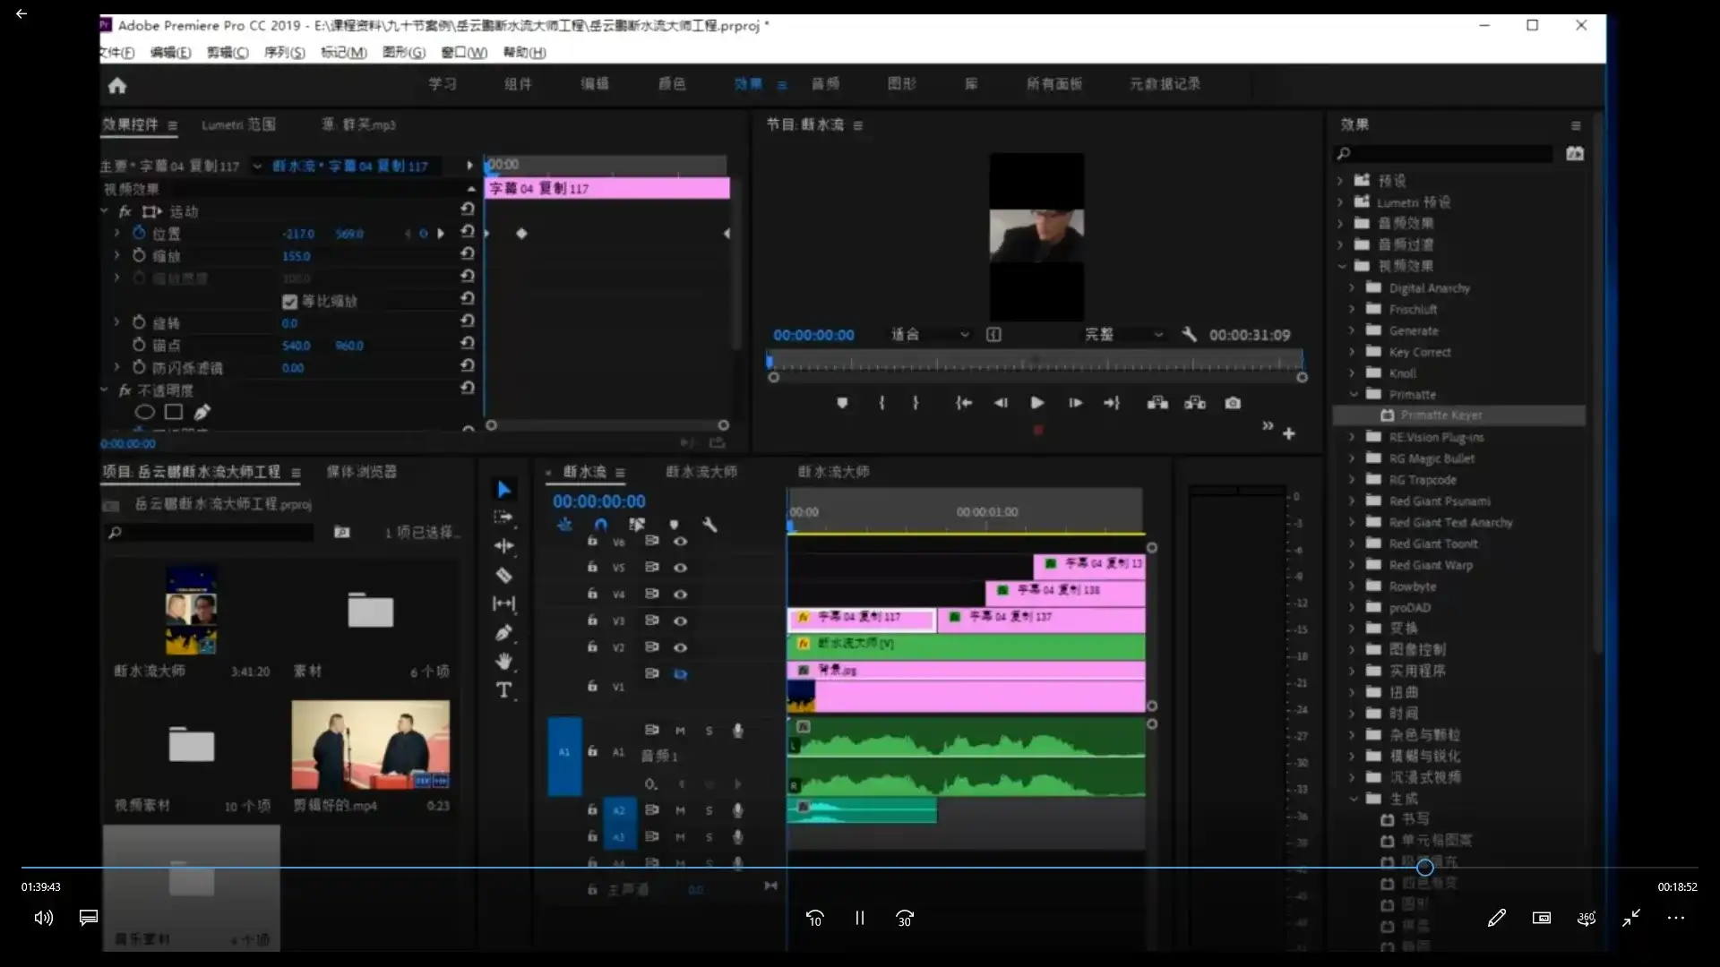Open the Sequence (序列) menu
The width and height of the screenshot is (1720, 967).
(x=284, y=52)
